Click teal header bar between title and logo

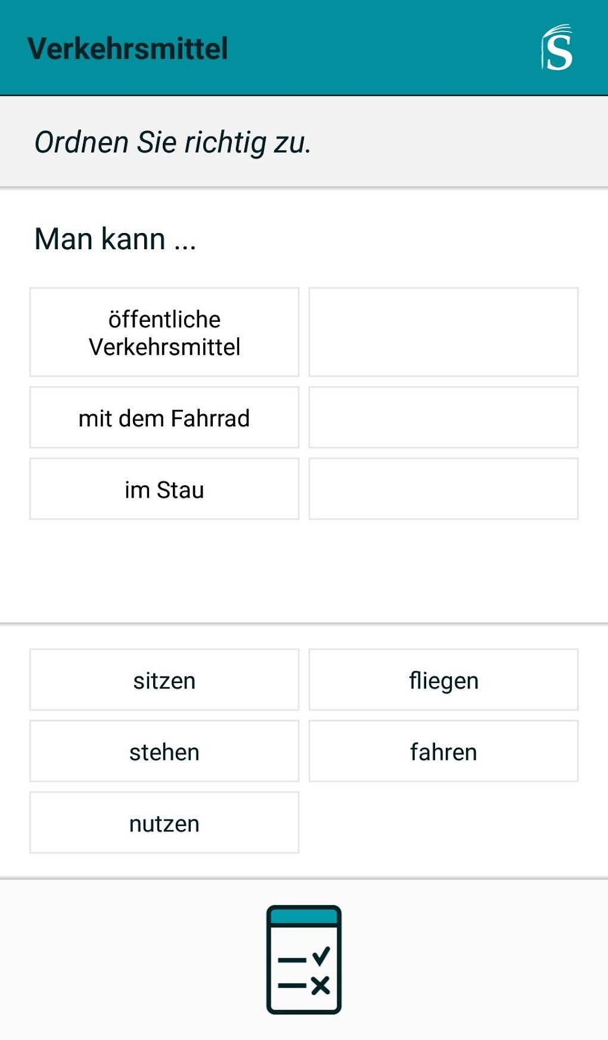pos(381,48)
